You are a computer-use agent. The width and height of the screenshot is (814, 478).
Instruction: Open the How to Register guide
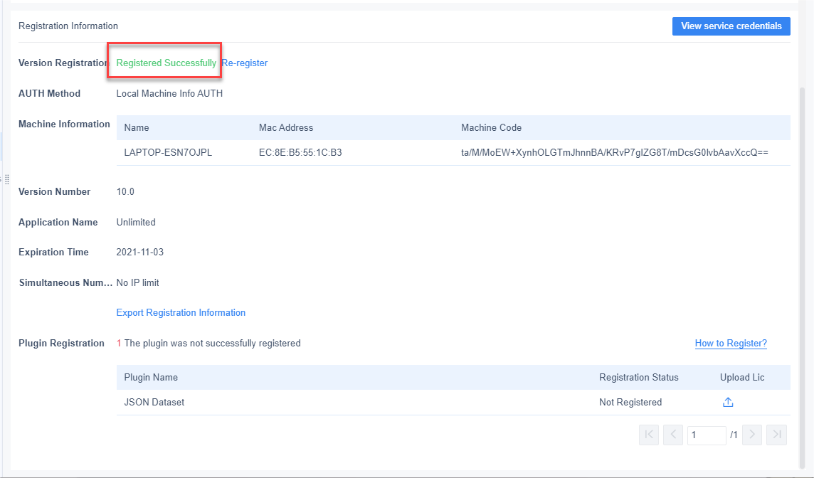tap(731, 343)
